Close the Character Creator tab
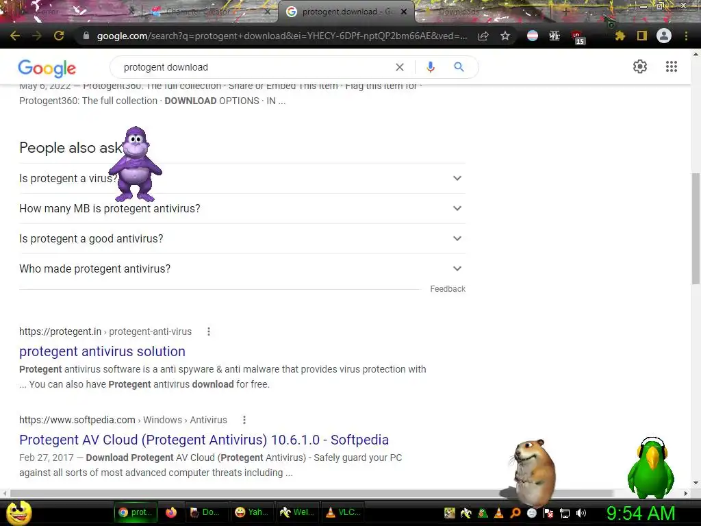This screenshot has width=701, height=526. tap(267, 12)
